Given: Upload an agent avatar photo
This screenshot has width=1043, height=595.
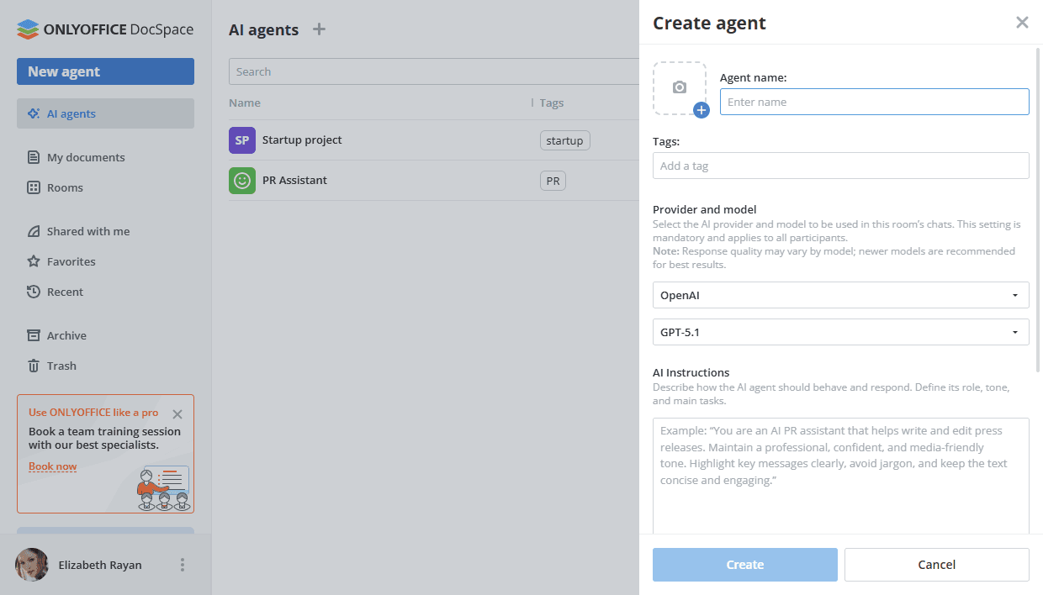Looking at the screenshot, I should tap(680, 87).
